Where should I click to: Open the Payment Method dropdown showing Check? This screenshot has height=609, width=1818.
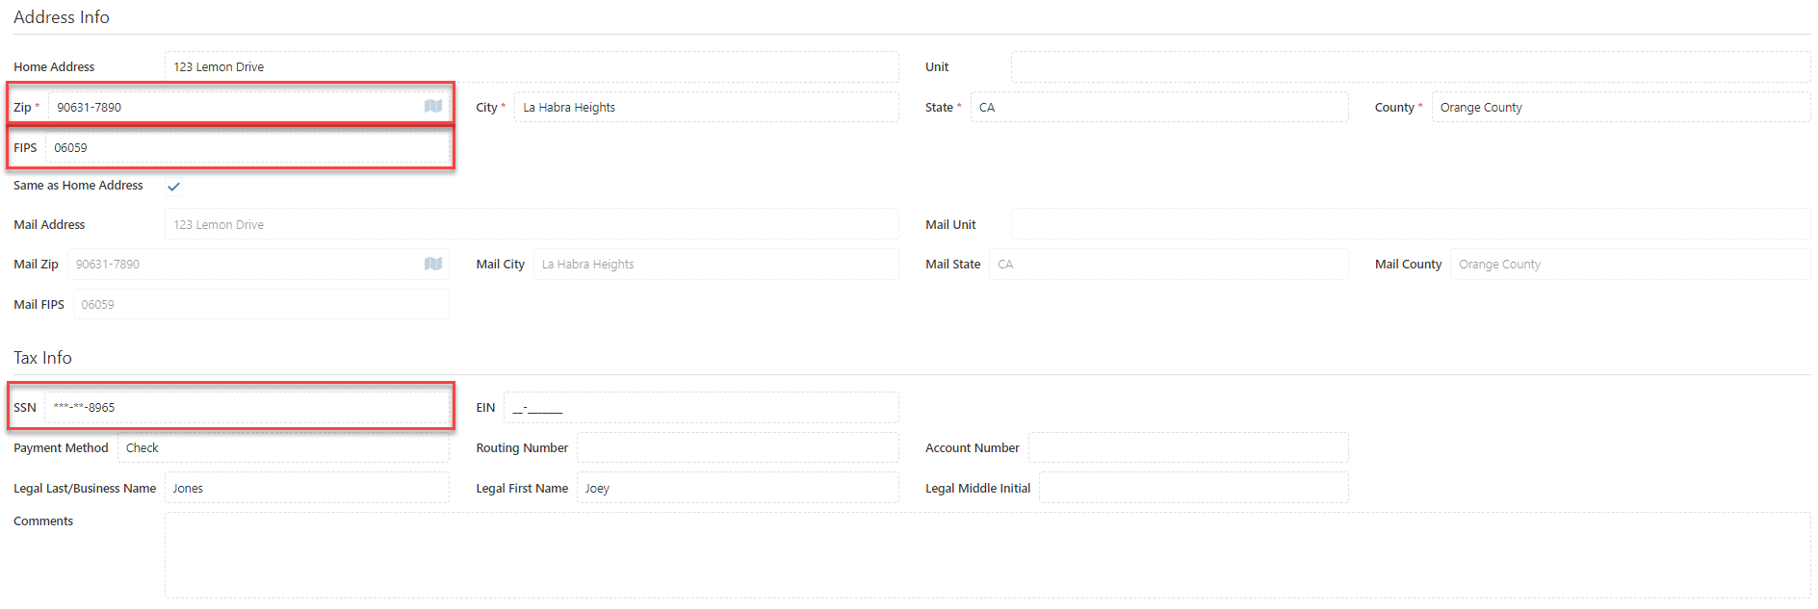click(x=283, y=447)
